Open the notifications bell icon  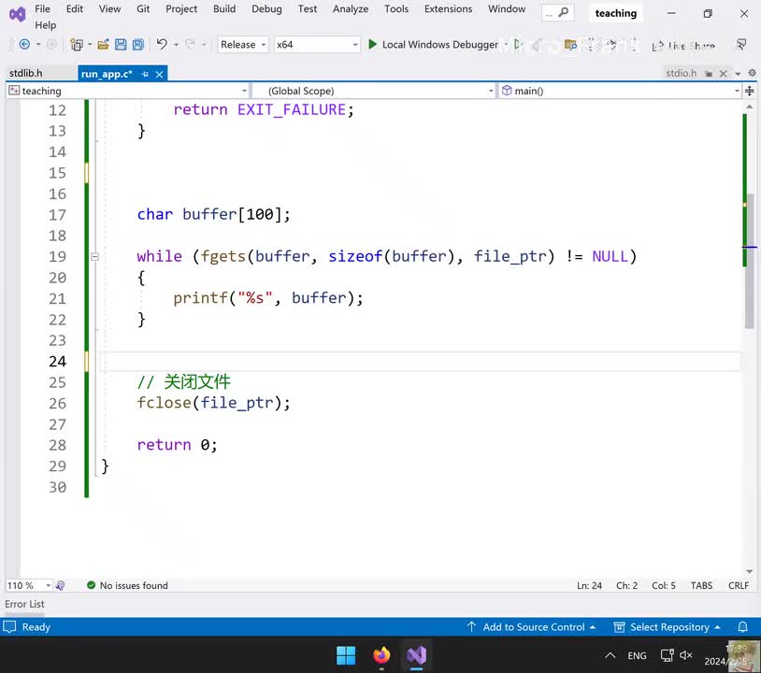pyautogui.click(x=742, y=627)
